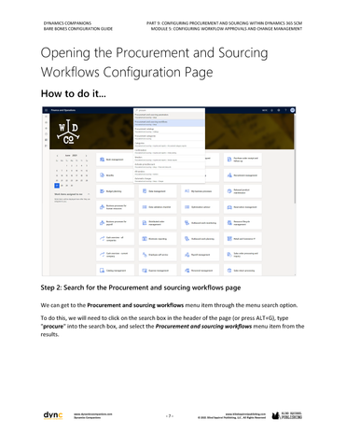Open the Bank management tile icon
Screen dimensions: 346x448
coord(102,160)
